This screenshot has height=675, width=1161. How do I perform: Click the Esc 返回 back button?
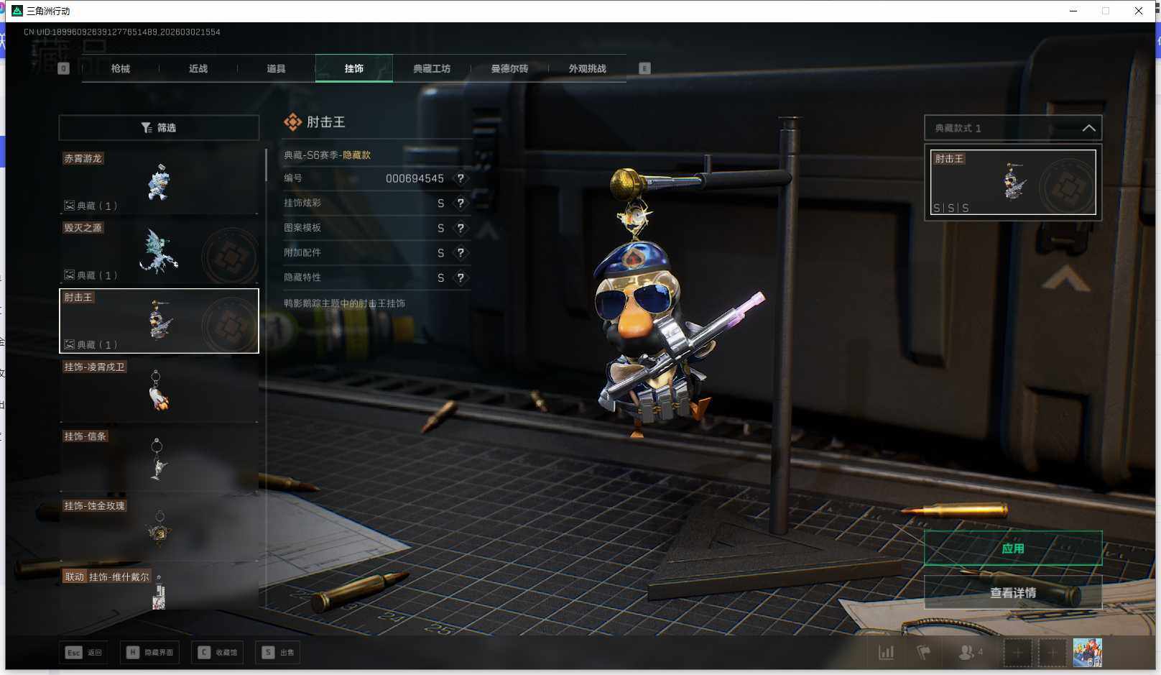84,653
